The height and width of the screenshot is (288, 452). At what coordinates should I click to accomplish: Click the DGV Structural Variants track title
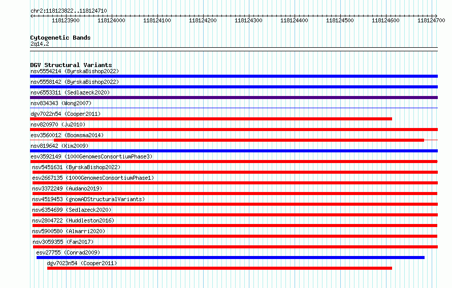click(x=71, y=65)
